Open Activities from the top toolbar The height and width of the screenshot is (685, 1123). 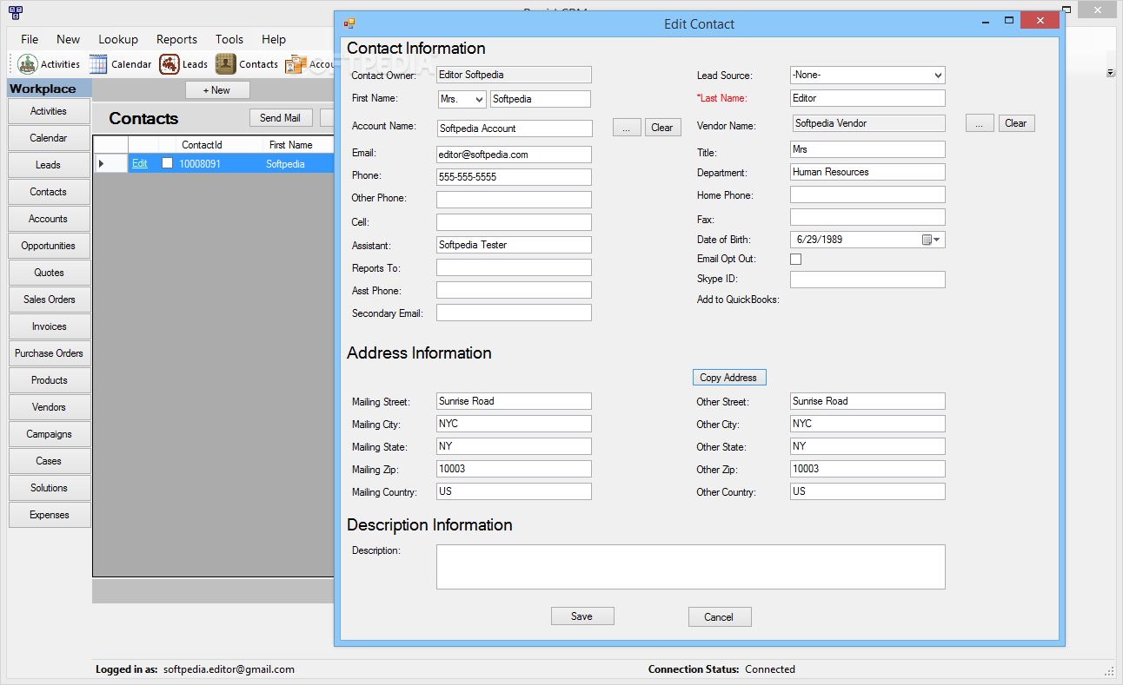(50, 64)
